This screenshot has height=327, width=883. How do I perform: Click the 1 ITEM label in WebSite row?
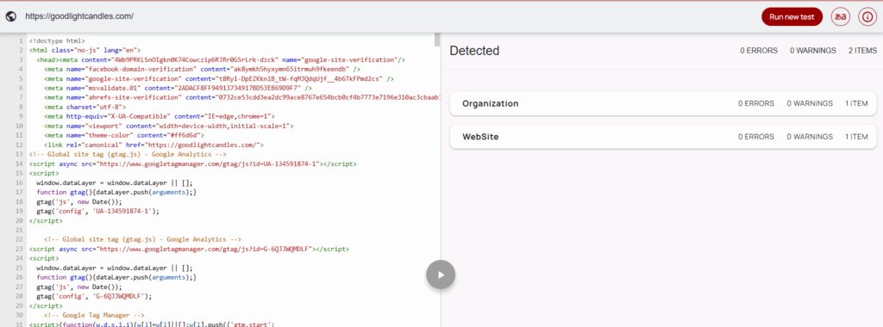point(856,137)
